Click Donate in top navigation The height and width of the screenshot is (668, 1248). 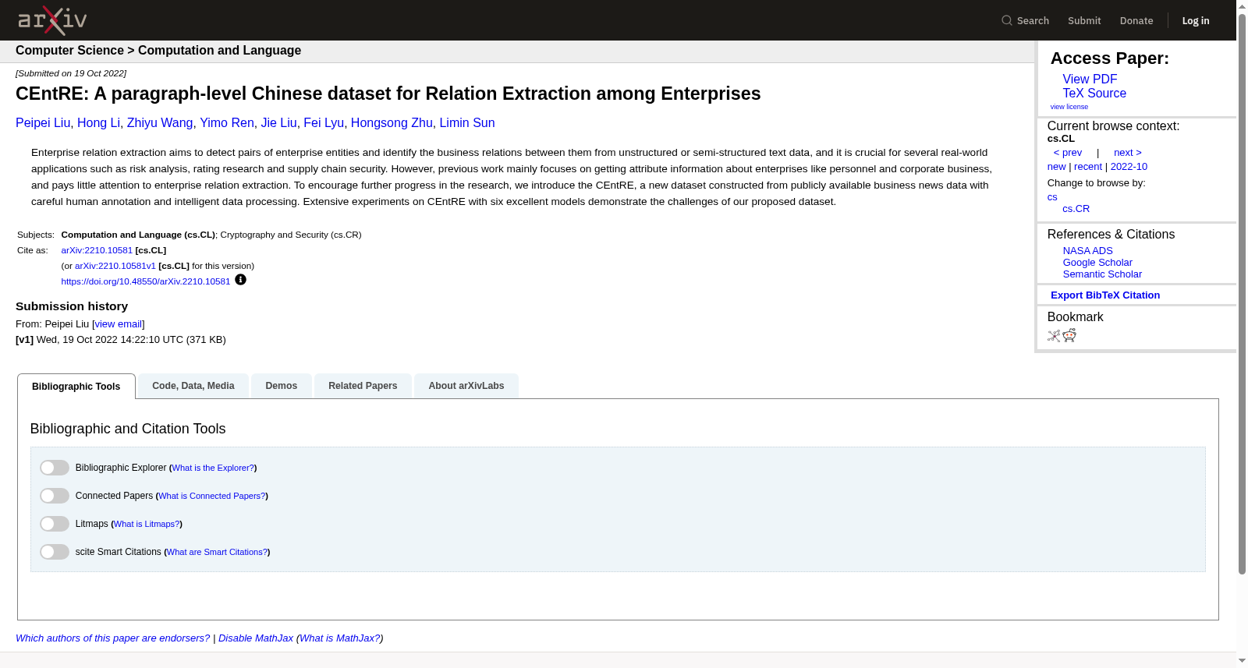pyautogui.click(x=1136, y=21)
